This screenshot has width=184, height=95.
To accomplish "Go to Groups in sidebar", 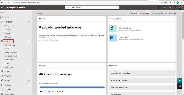I will click(x=7, y=30).
